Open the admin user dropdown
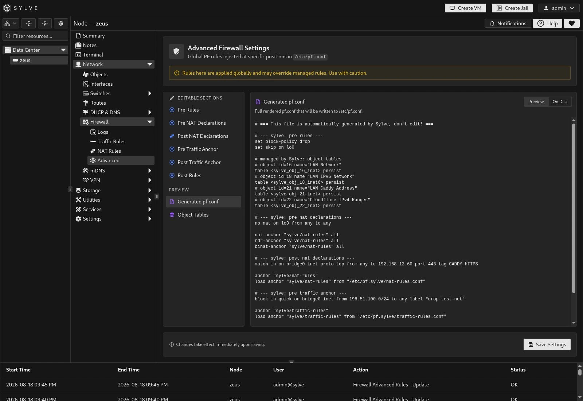 click(x=559, y=8)
